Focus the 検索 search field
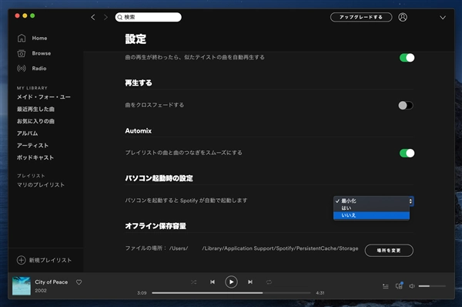The width and height of the screenshot is (462, 307). point(148,17)
